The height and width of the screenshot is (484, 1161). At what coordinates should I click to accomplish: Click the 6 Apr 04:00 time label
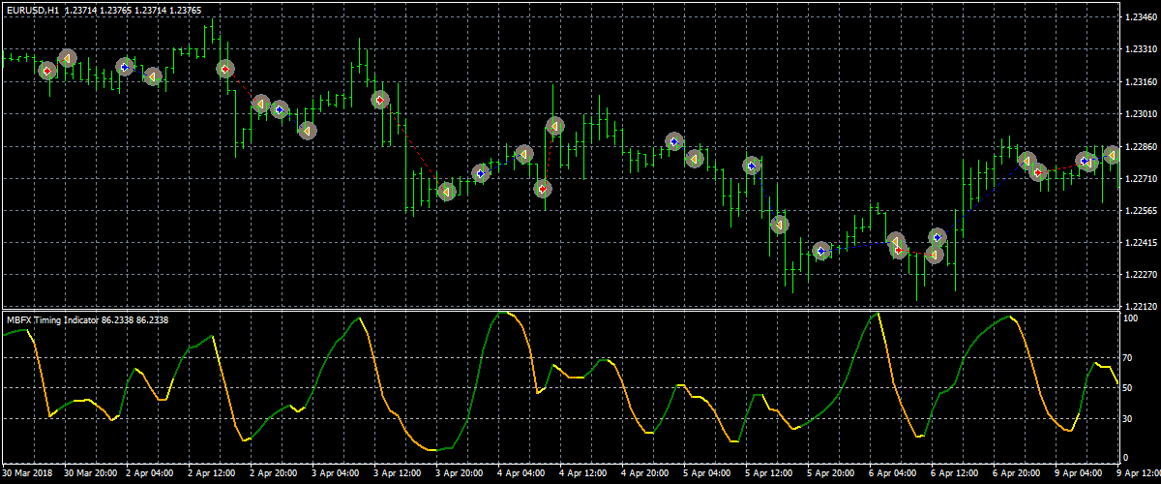(x=894, y=474)
